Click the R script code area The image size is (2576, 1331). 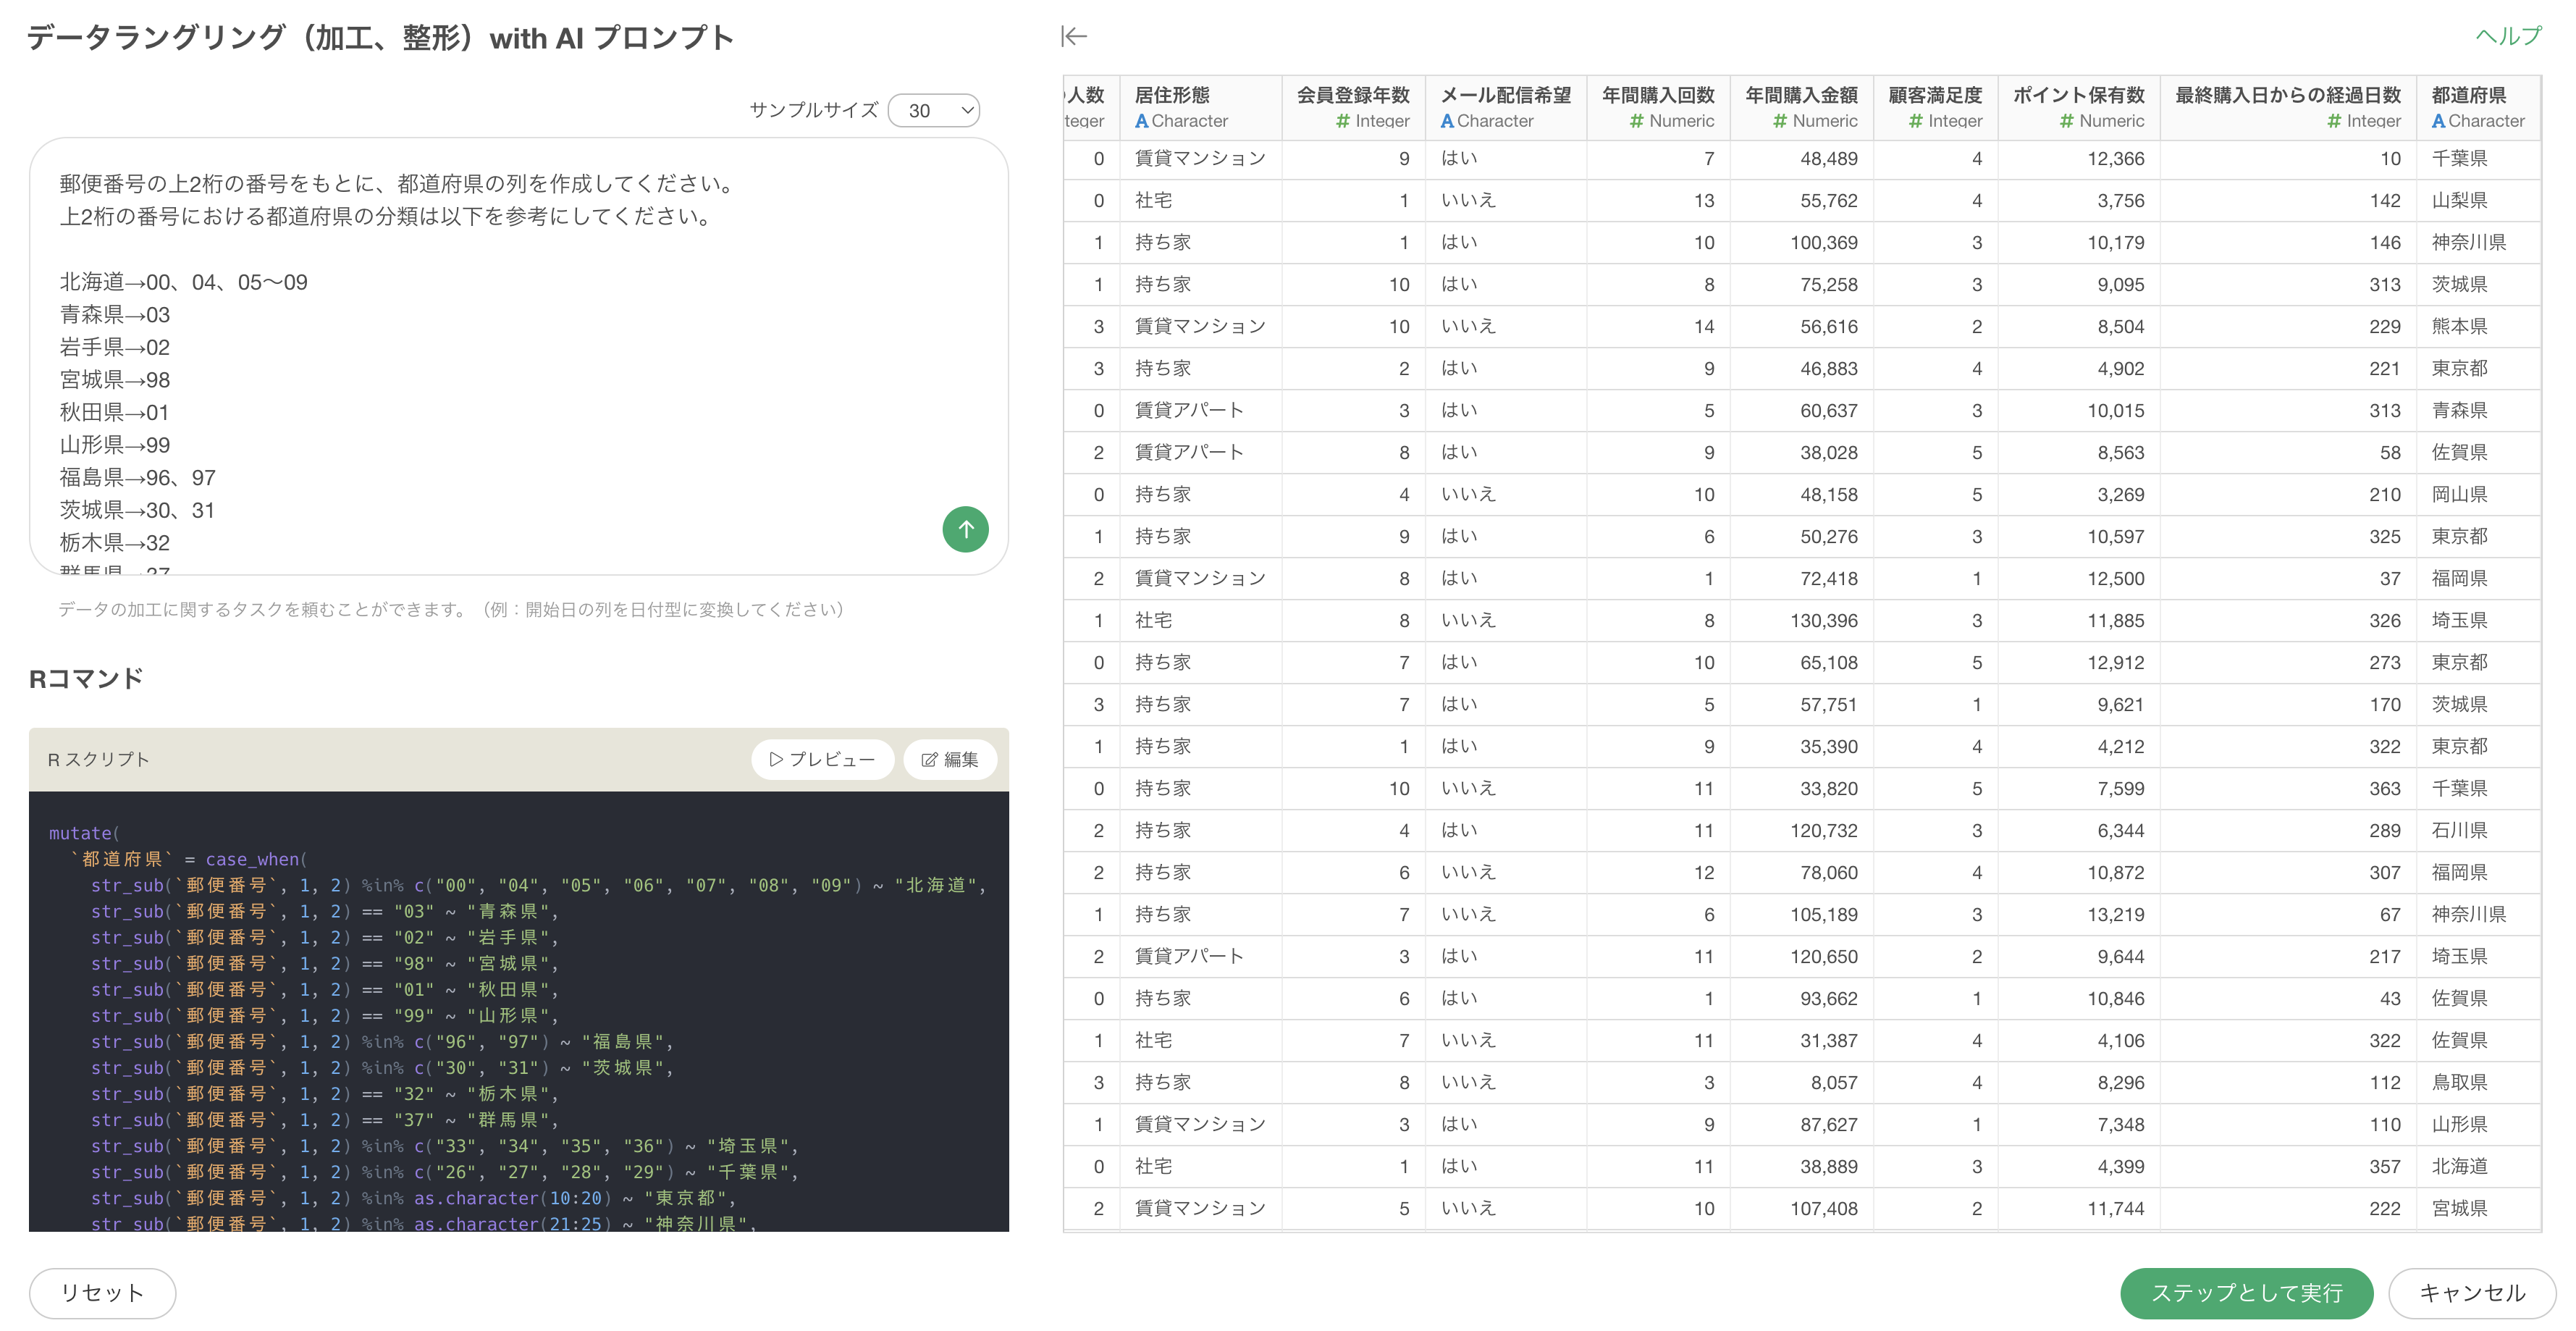[x=518, y=1010]
